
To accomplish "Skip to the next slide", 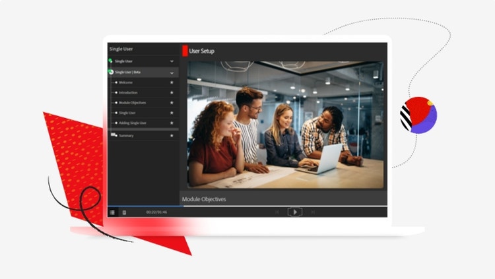I will click(313, 212).
